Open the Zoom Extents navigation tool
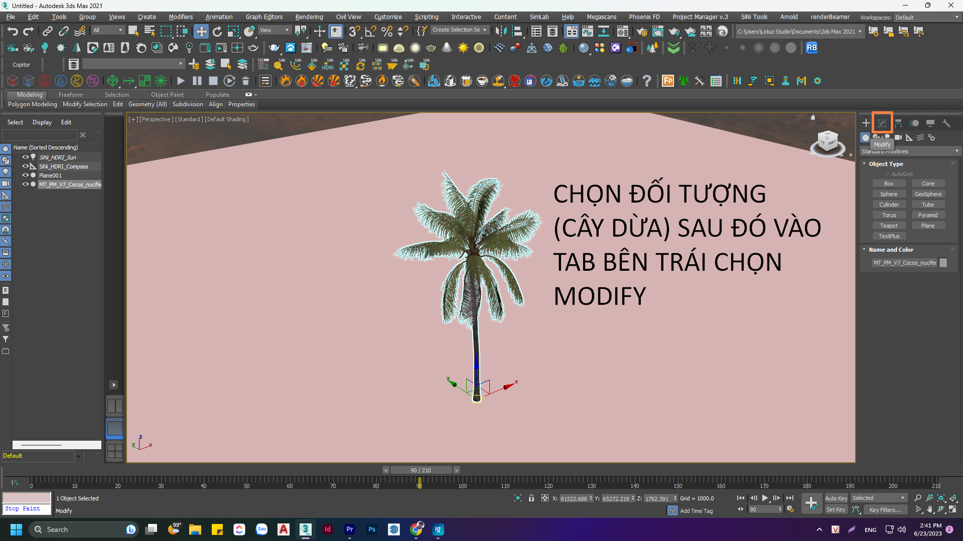The image size is (963, 541). pos(941,498)
